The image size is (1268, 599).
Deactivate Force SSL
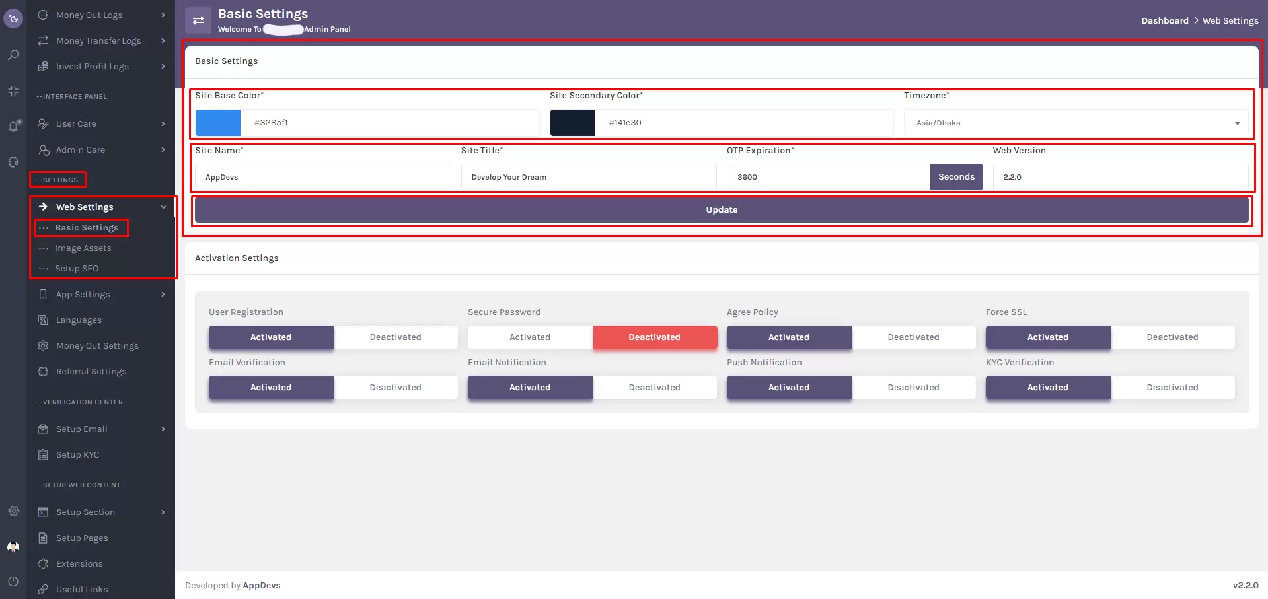tap(1172, 337)
